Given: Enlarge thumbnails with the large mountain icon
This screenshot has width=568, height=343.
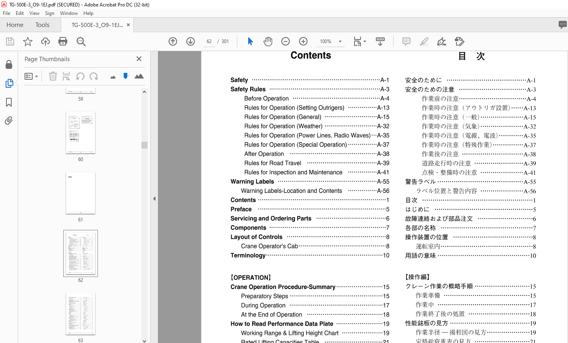Looking at the screenshot, I should pyautogui.click(x=139, y=76).
